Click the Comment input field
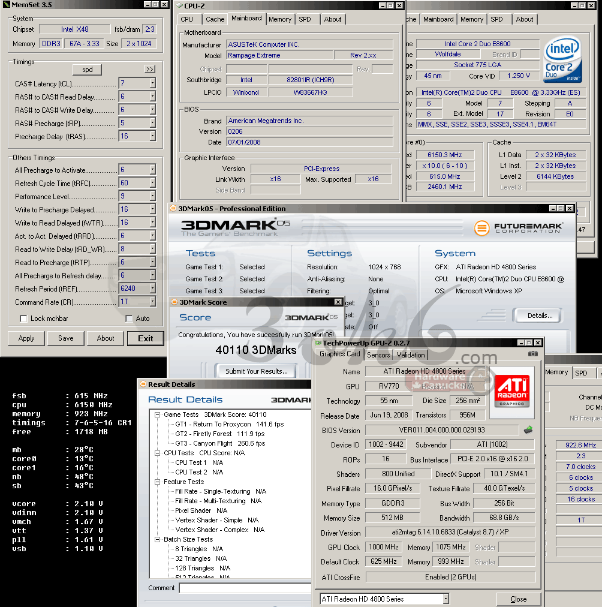The width and height of the screenshot is (602, 607). pyautogui.click(x=245, y=588)
